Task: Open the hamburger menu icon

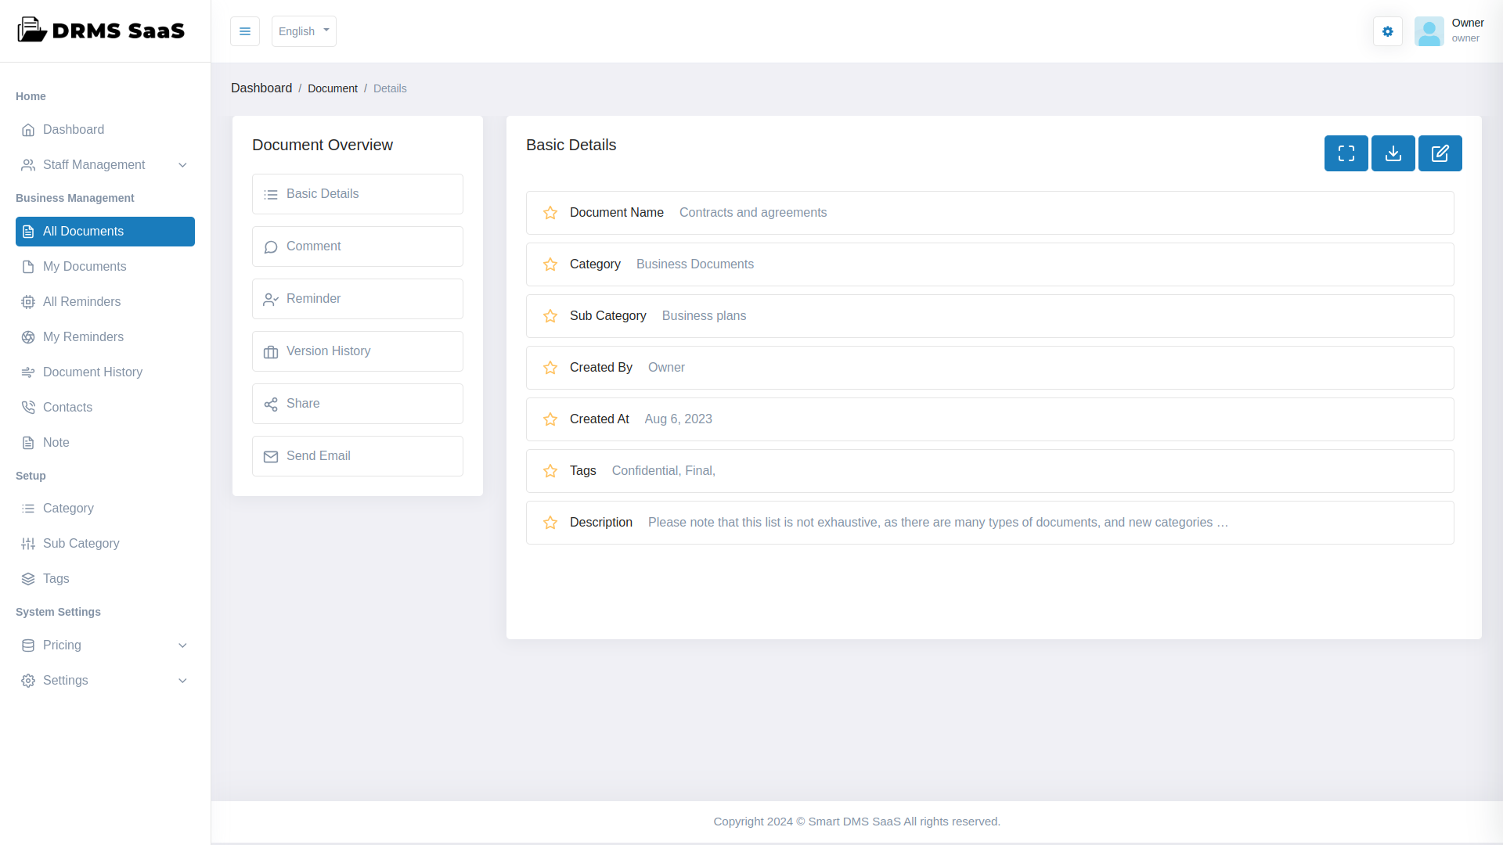Action: pyautogui.click(x=245, y=31)
